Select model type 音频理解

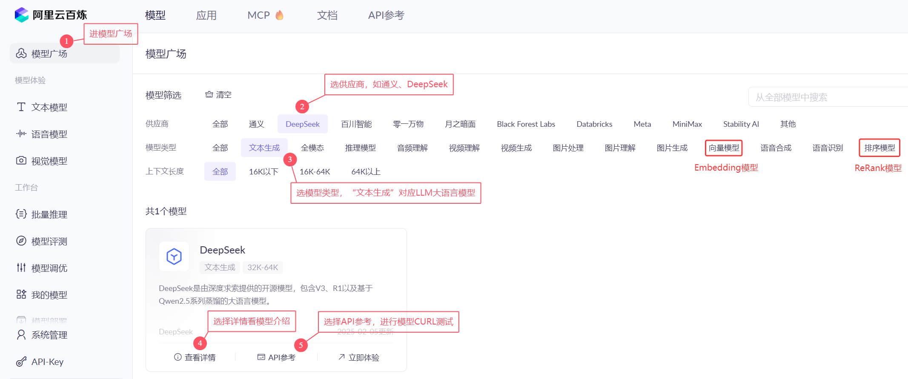(412, 148)
